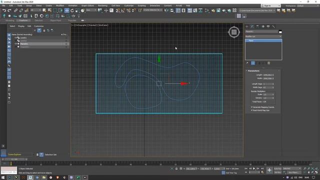
Task: Open the project path dropdown
Action: (257, 10)
